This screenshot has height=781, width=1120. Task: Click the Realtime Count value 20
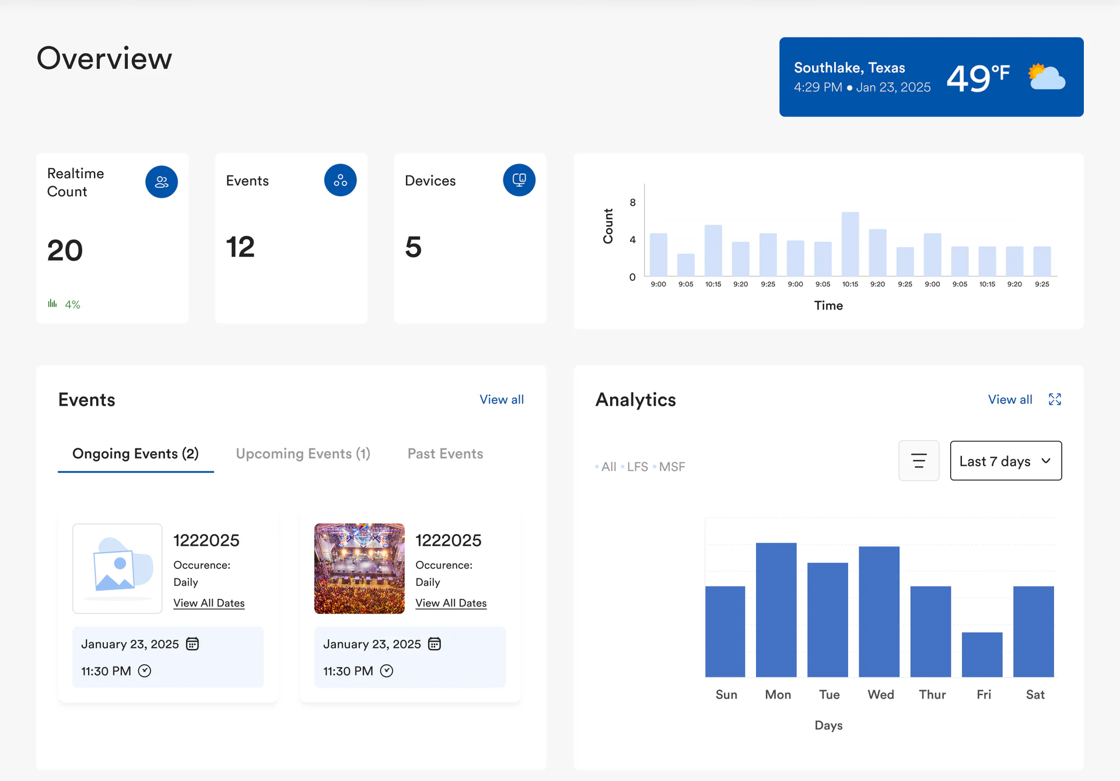tap(65, 250)
